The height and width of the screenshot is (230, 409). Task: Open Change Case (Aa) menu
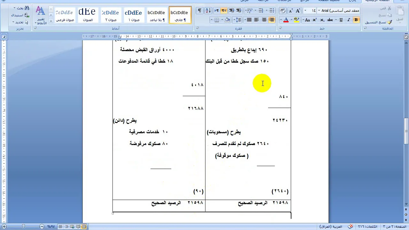(x=307, y=20)
